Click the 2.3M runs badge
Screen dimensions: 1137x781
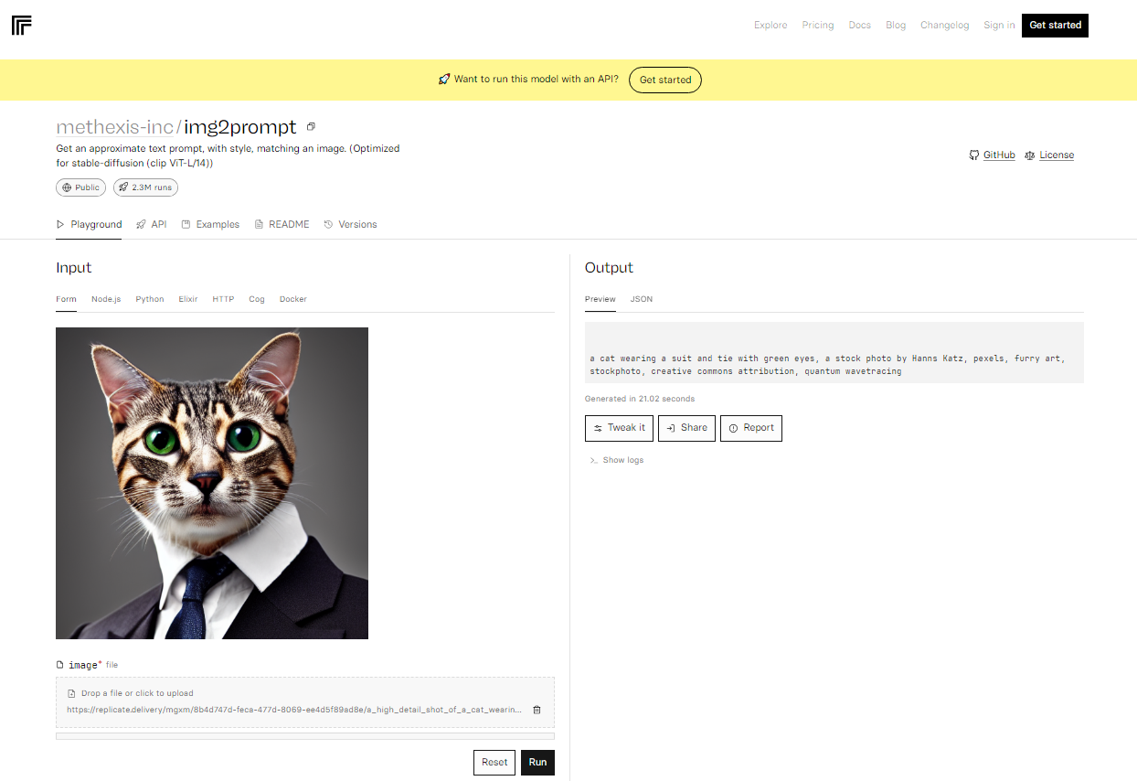145,187
